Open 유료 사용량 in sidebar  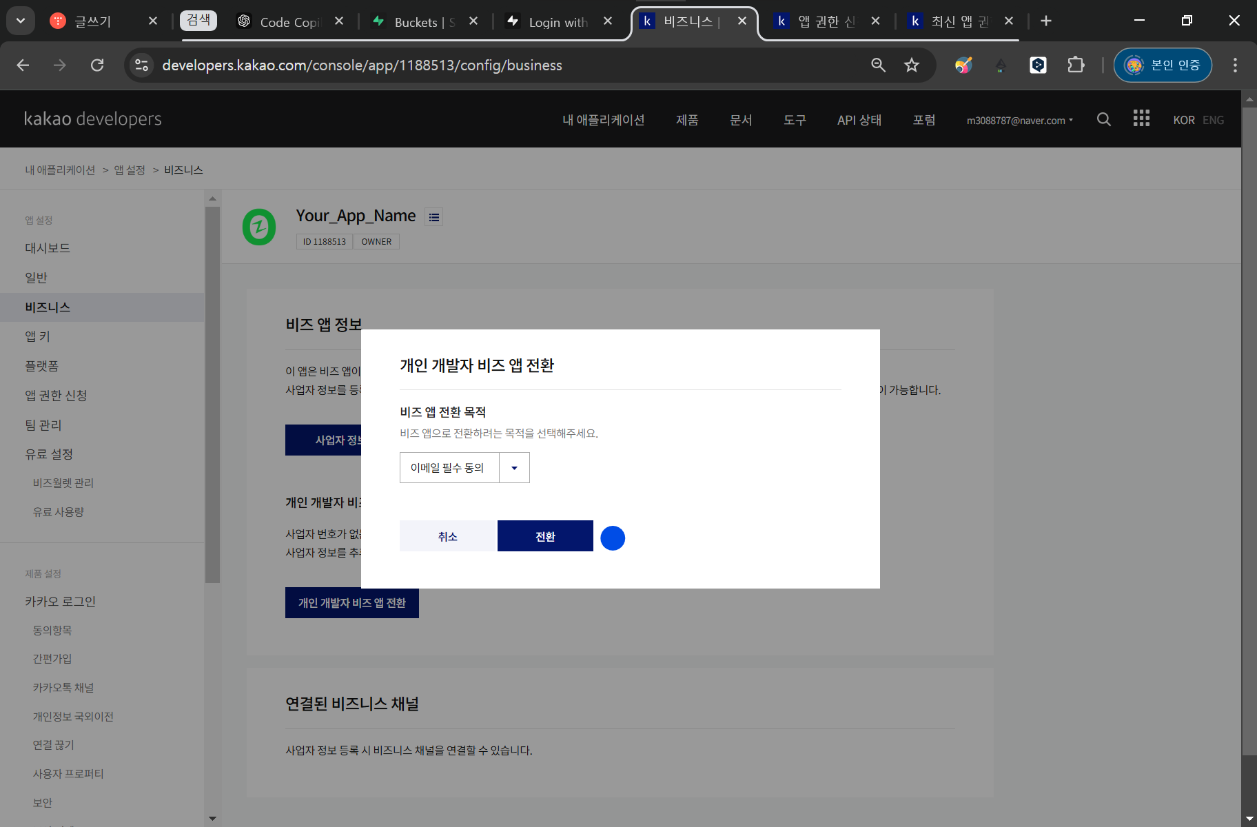click(x=59, y=512)
